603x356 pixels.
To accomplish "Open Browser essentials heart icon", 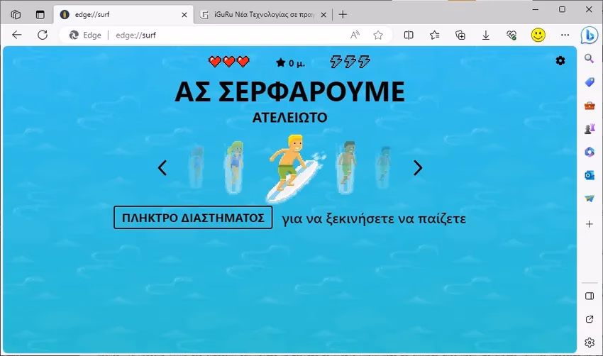I will 511,35.
